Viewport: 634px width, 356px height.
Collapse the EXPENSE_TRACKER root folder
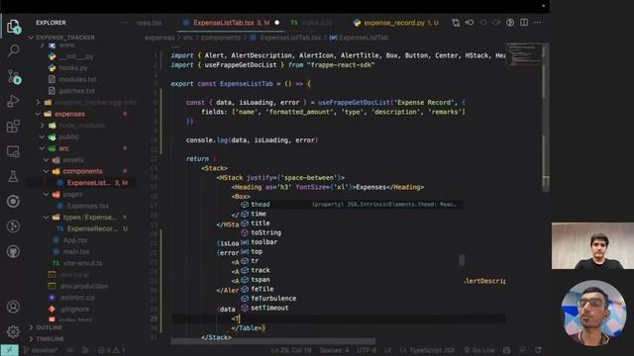[x=64, y=38]
